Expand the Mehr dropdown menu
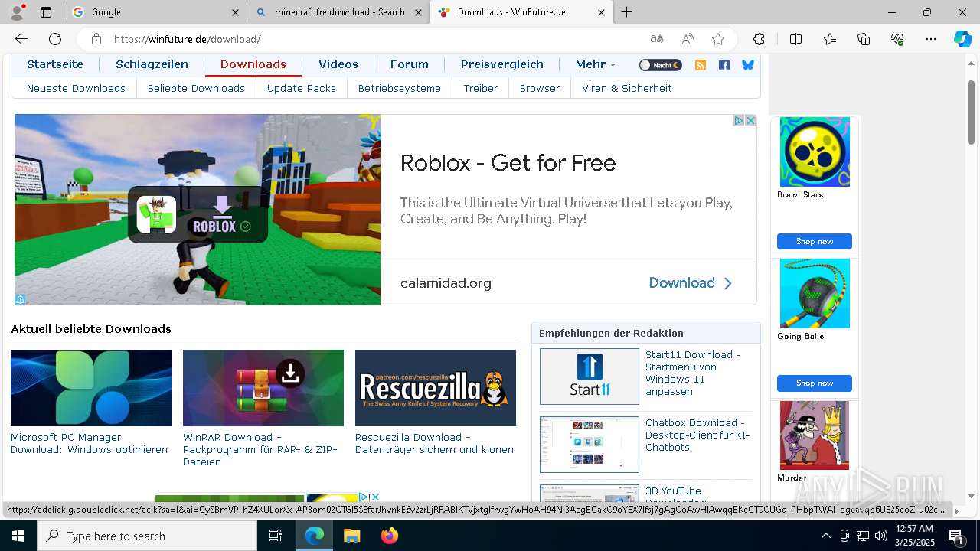The height and width of the screenshot is (551, 980). (x=596, y=64)
